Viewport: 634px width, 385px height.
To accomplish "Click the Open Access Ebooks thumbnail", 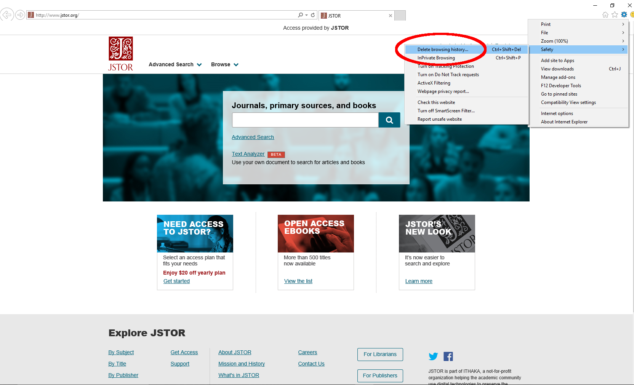I will [x=316, y=233].
